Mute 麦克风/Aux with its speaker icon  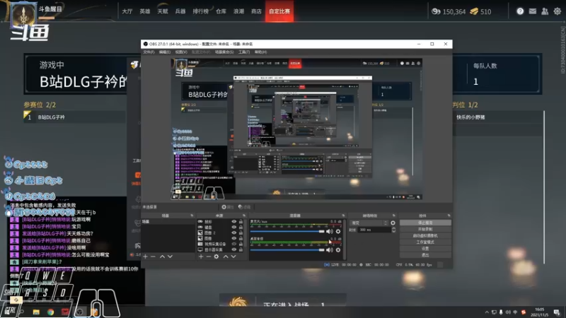click(329, 232)
